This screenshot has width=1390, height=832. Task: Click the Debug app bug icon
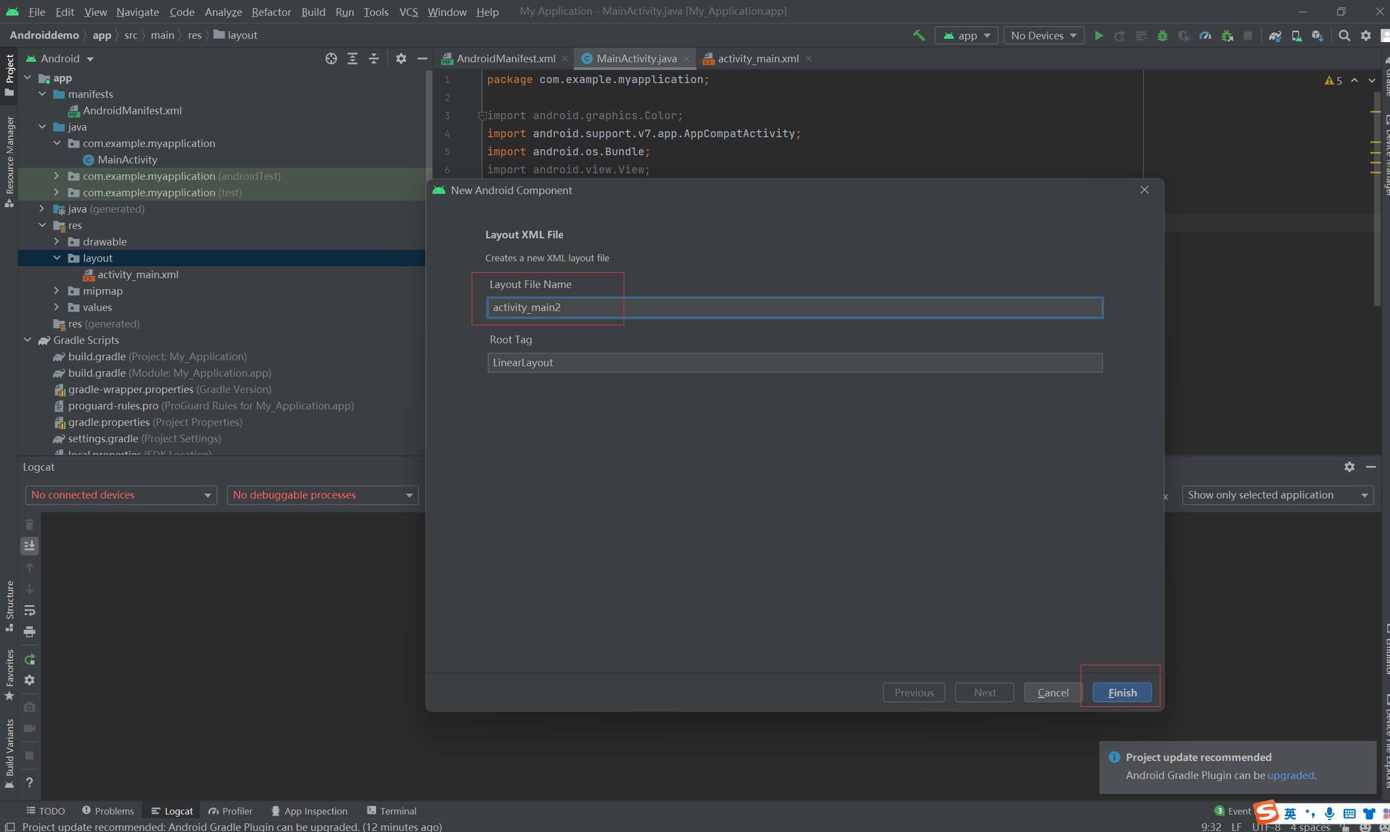point(1163,36)
